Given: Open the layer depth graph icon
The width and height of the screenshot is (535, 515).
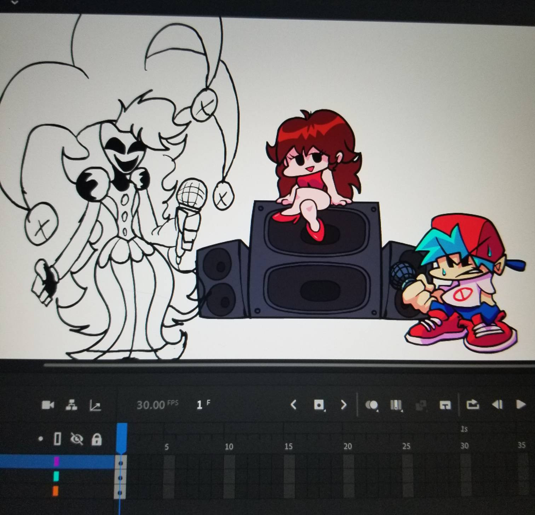Looking at the screenshot, I should 95,405.
